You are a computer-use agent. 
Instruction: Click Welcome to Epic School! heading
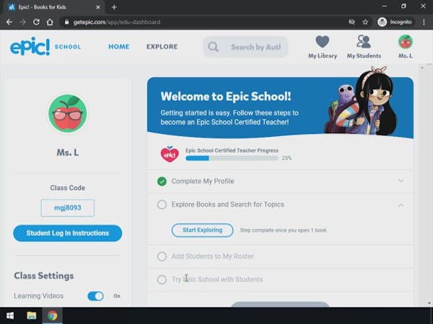click(x=226, y=96)
